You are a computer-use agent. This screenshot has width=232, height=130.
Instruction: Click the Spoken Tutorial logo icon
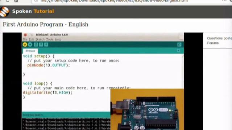click(x=4, y=12)
